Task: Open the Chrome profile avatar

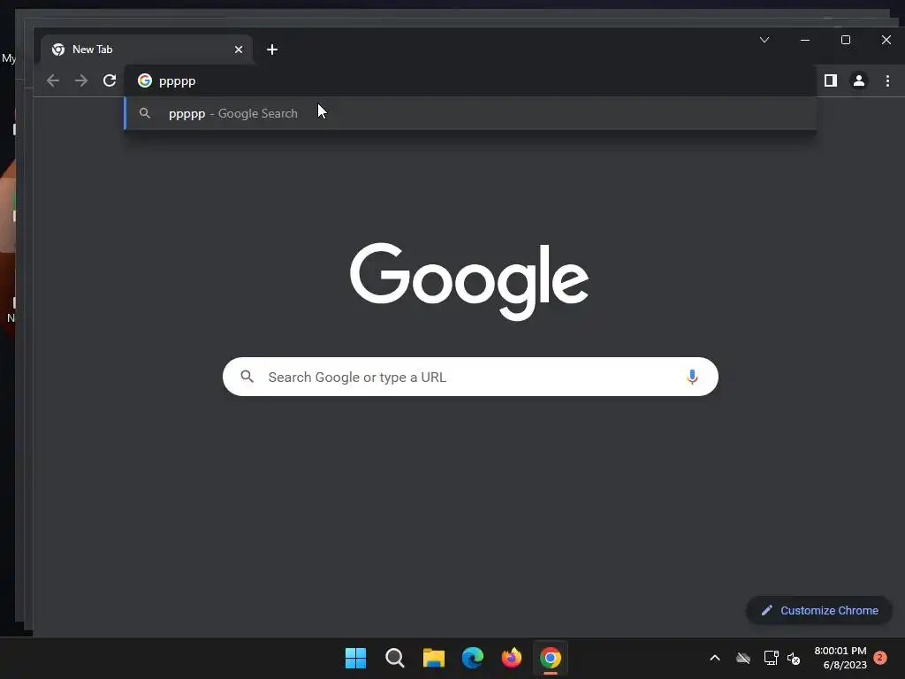Action: click(859, 80)
